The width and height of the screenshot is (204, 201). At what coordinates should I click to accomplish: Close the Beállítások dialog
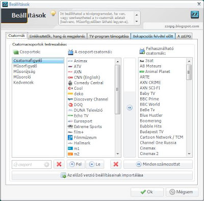(199, 4)
